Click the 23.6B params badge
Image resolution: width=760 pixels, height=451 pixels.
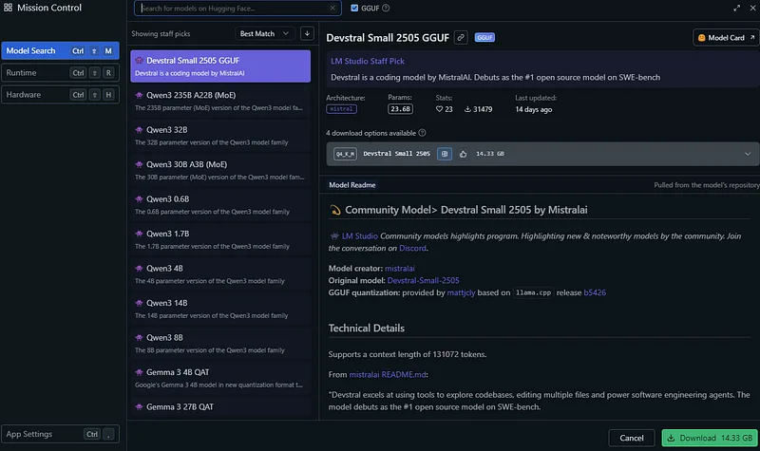pos(400,109)
